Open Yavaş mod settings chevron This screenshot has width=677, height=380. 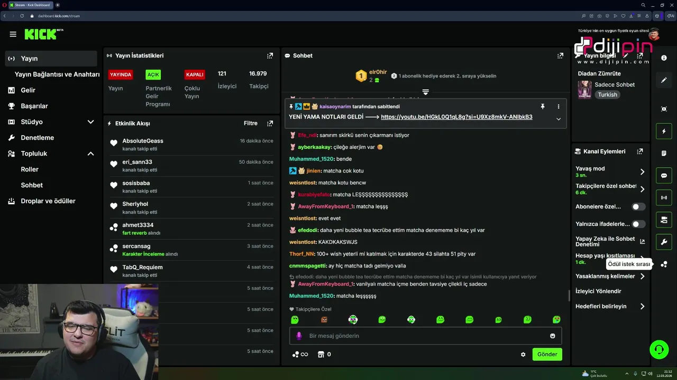(642, 172)
